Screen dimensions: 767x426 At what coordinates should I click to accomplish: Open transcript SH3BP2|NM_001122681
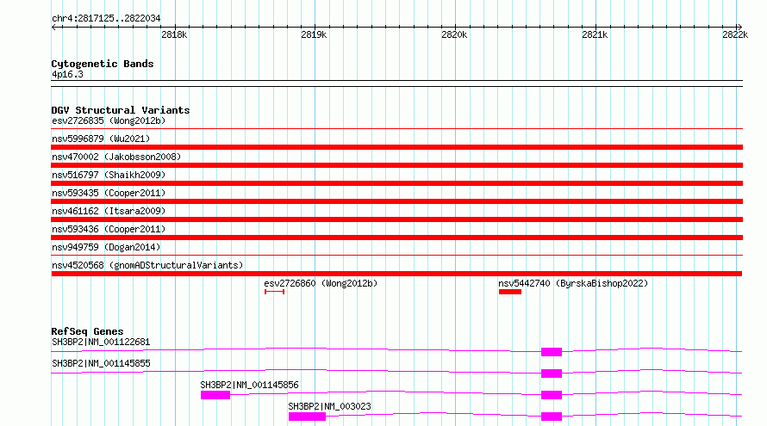(101, 342)
